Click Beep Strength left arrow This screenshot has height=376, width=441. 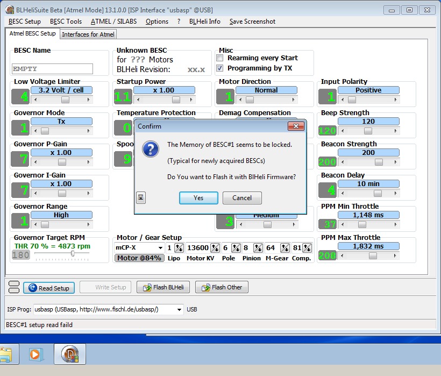343,131
